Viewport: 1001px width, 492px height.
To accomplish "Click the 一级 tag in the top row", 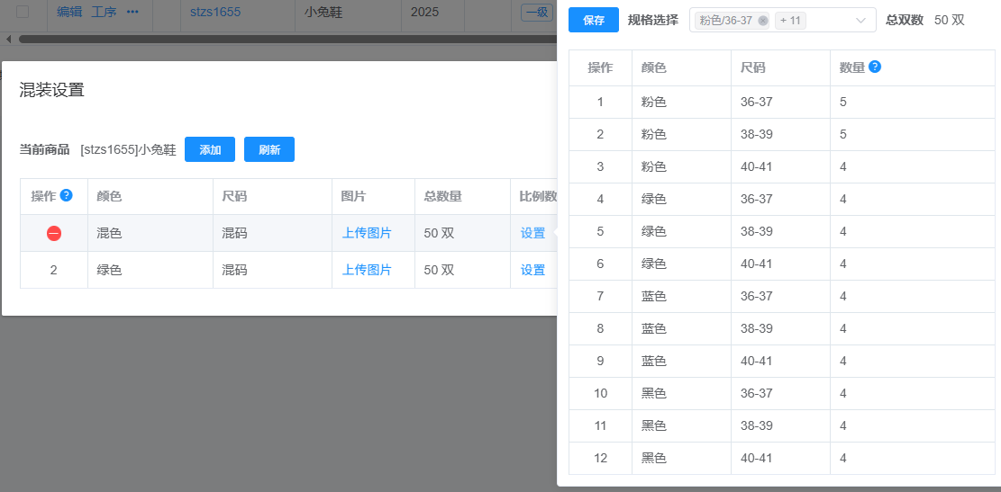I will 535,12.
